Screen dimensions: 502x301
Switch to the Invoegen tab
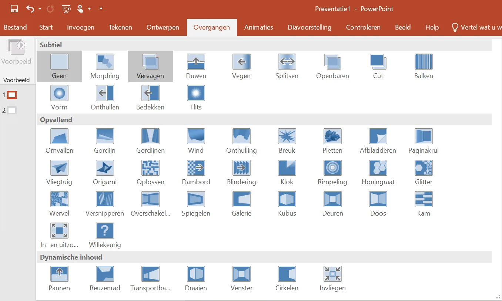click(81, 27)
